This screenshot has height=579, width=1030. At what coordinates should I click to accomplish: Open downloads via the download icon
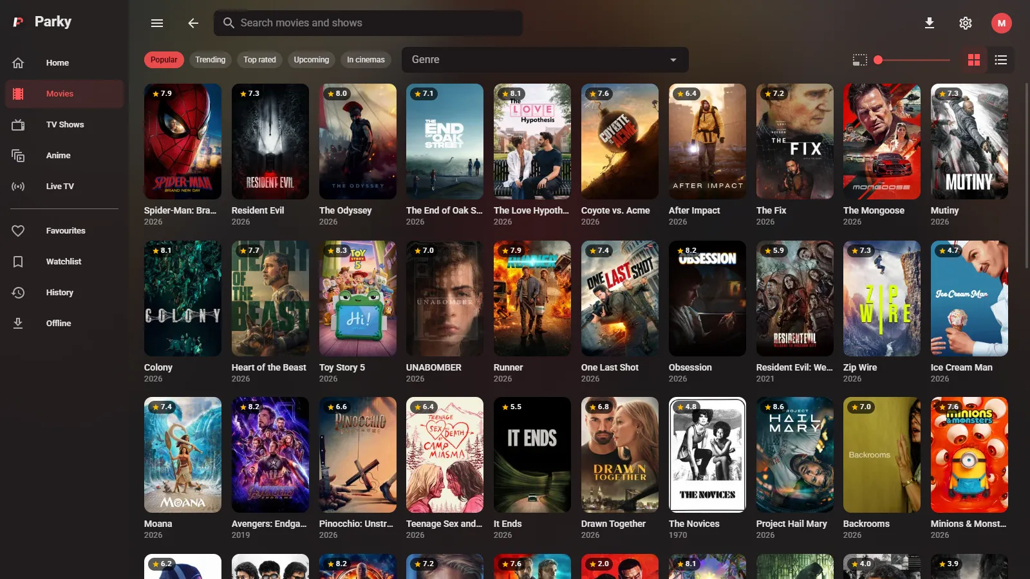(x=929, y=23)
